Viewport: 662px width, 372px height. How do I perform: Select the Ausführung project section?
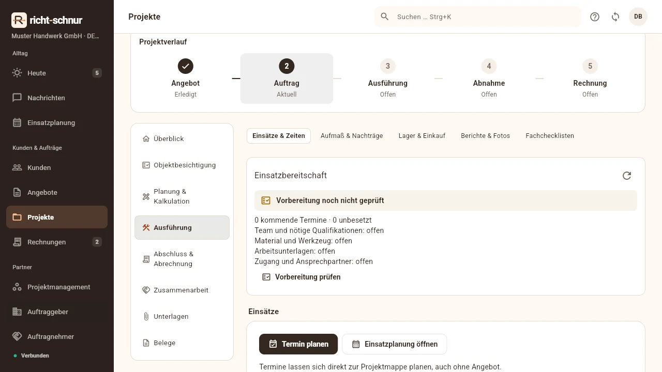(182, 227)
